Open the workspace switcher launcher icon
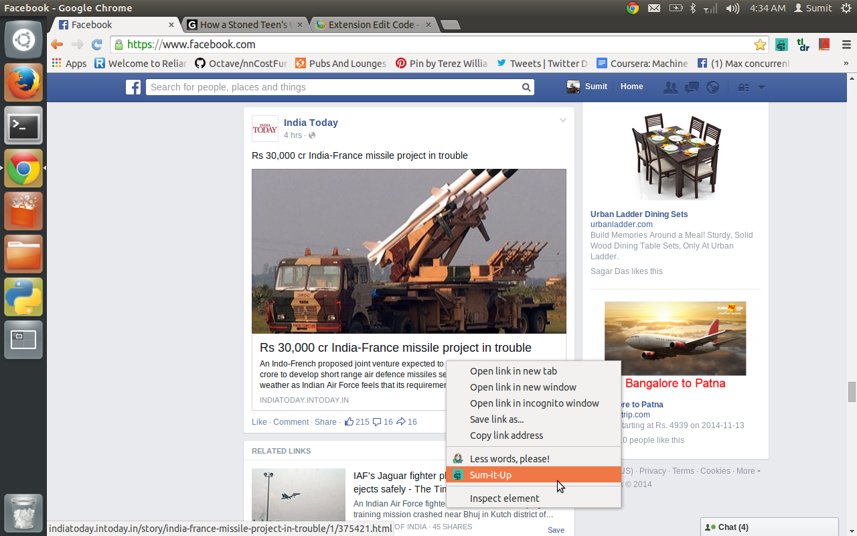This screenshot has height=536, width=857. click(x=23, y=340)
